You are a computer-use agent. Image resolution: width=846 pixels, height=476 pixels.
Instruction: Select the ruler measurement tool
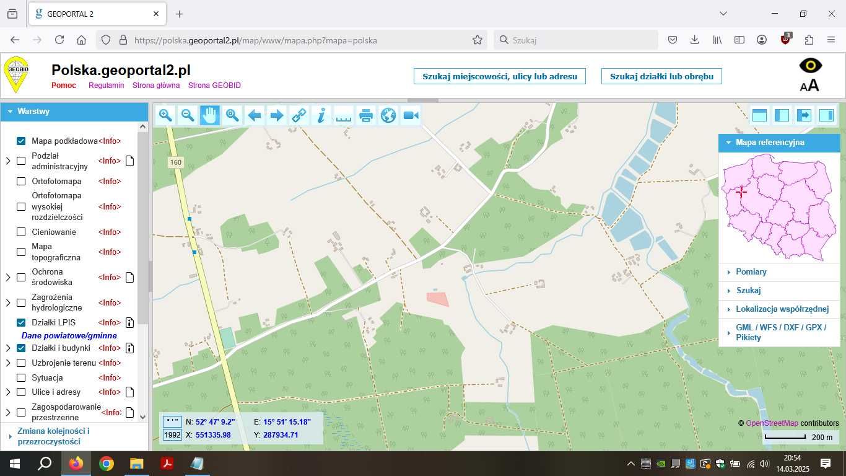344,115
